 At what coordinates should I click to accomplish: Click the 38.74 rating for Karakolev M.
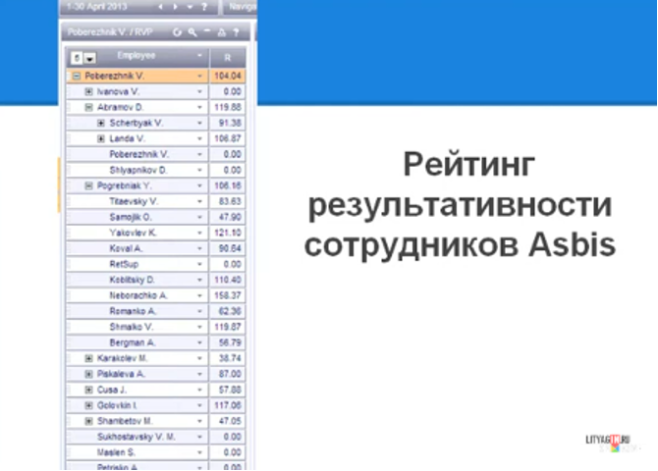[228, 358]
